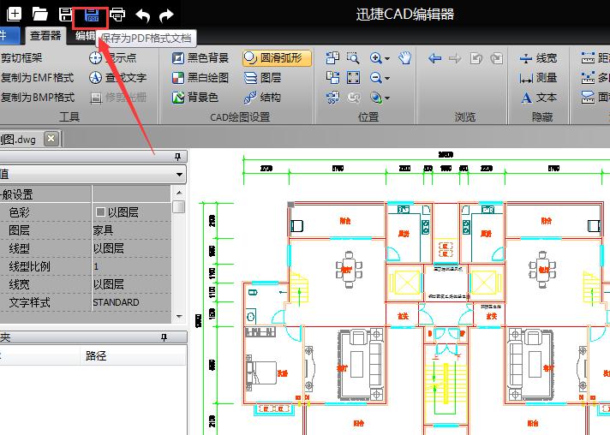Toggle 线宽 line width display
The width and height of the screenshot is (610, 435).
[538, 58]
